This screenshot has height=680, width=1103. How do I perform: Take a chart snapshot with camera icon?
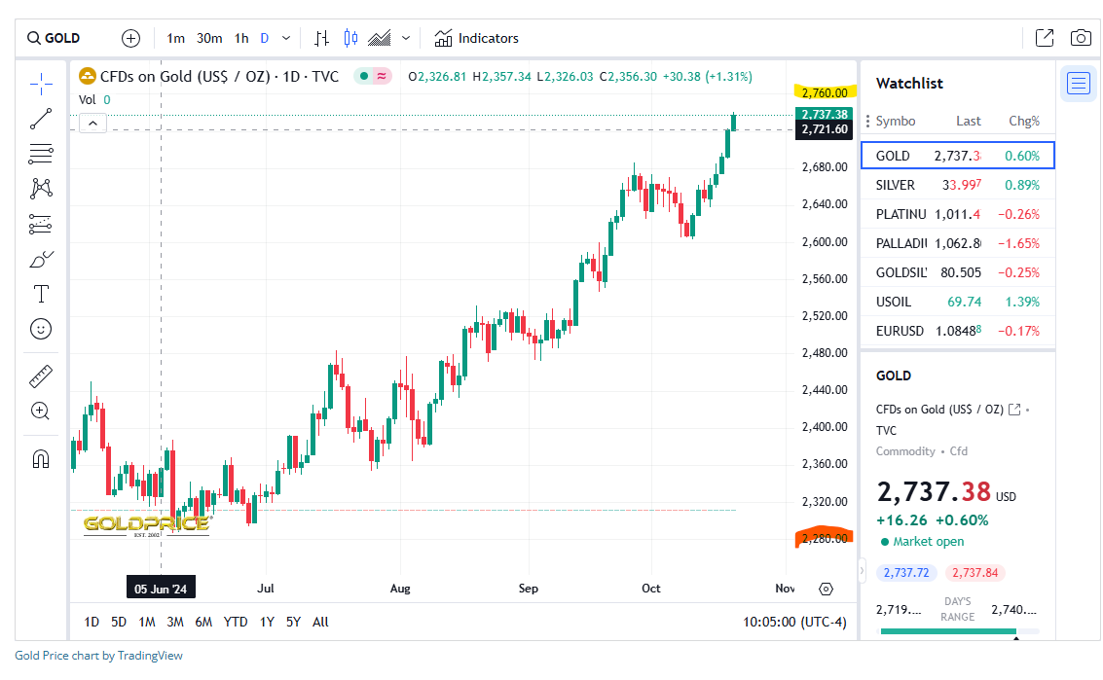[1081, 38]
